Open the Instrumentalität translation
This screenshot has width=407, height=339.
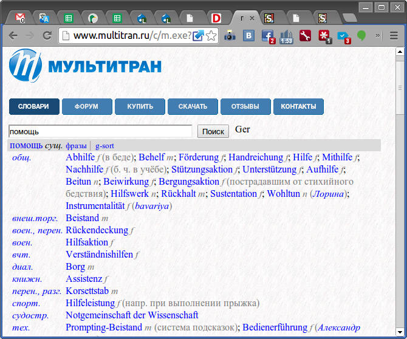click(95, 206)
